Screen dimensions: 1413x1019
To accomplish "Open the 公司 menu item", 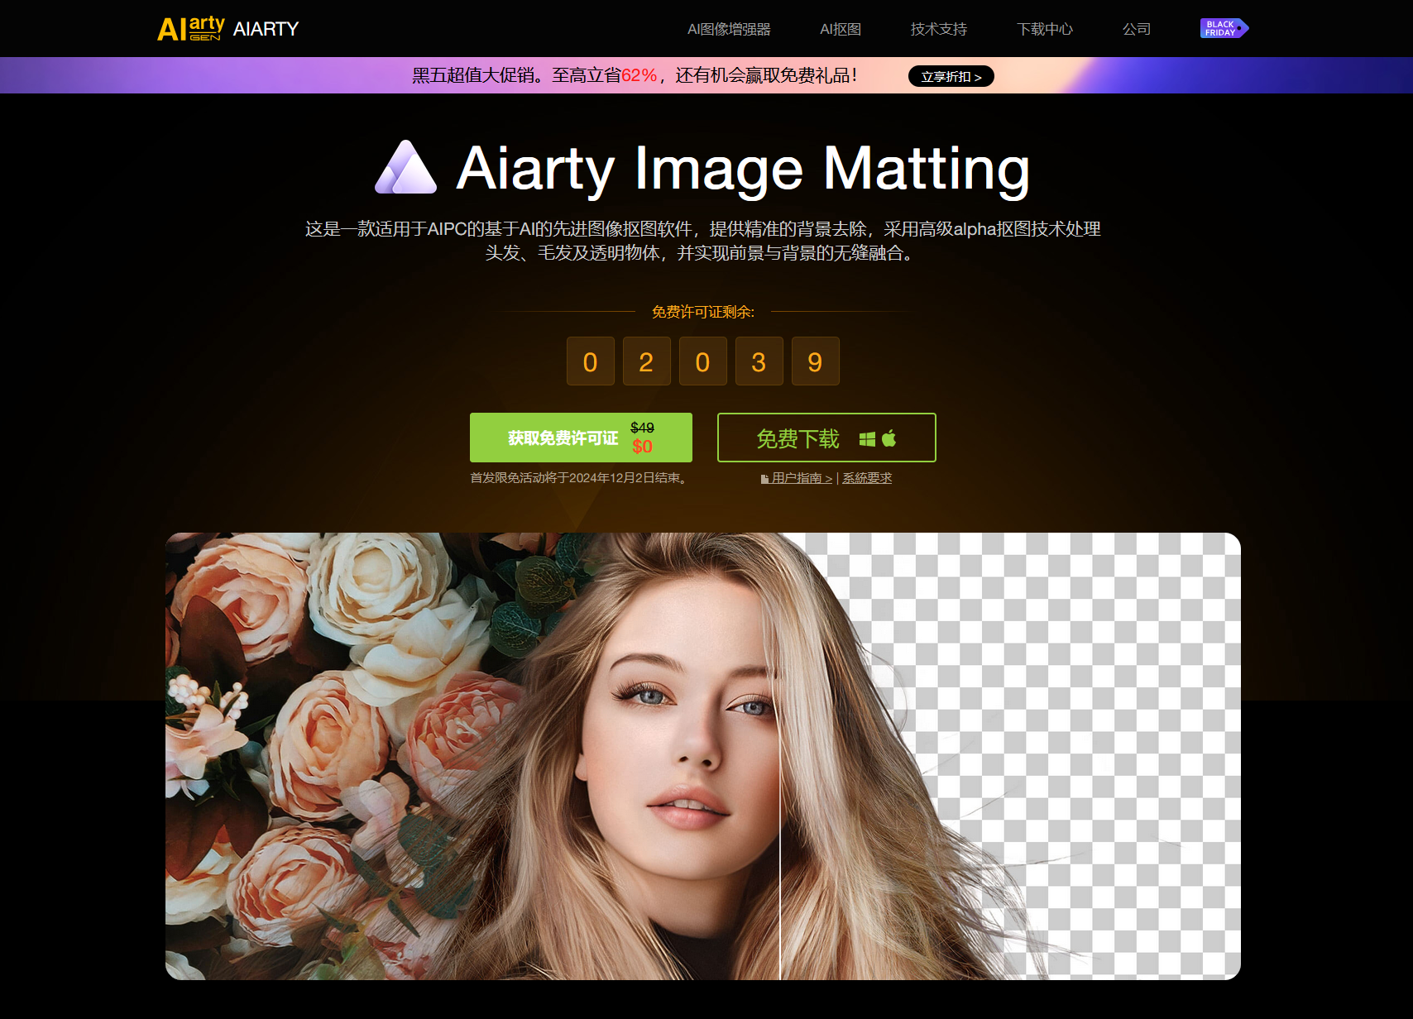I will [x=1137, y=29].
